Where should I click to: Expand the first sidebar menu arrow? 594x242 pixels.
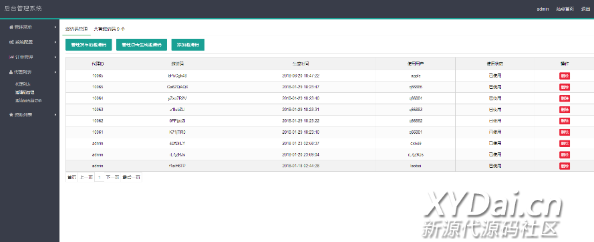tap(55, 27)
